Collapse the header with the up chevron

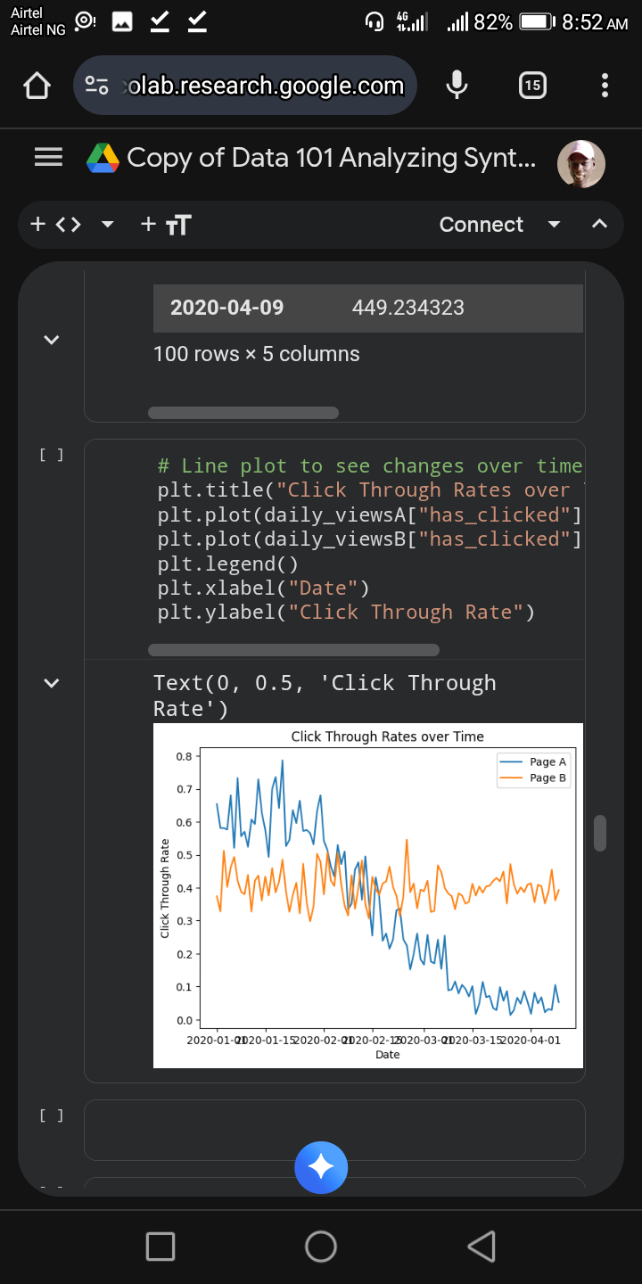click(600, 224)
